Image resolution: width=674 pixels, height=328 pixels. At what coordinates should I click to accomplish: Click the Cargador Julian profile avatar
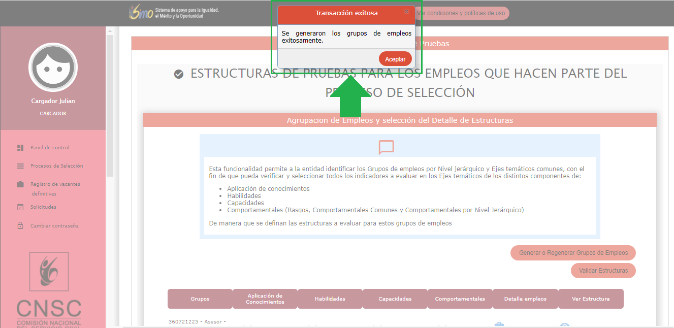[53, 67]
